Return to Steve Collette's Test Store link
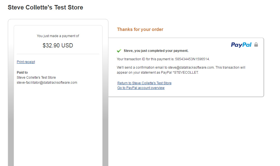The height and width of the screenshot is (166, 280). [x=144, y=83]
